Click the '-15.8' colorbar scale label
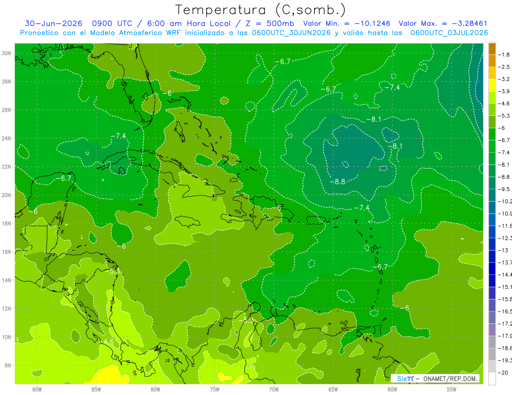This screenshot has width=512, height=395. pyautogui.click(x=505, y=299)
